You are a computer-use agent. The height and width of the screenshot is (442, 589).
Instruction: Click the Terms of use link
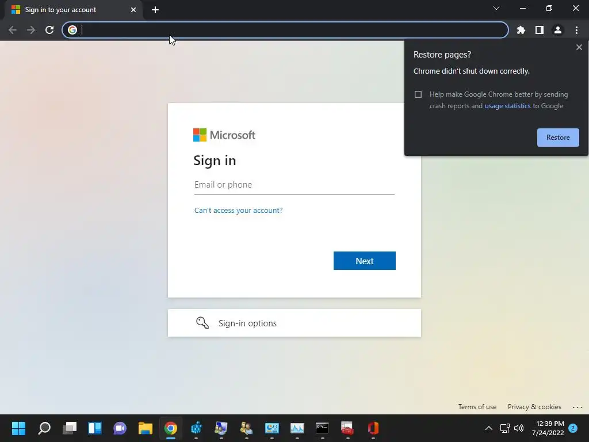(477, 407)
